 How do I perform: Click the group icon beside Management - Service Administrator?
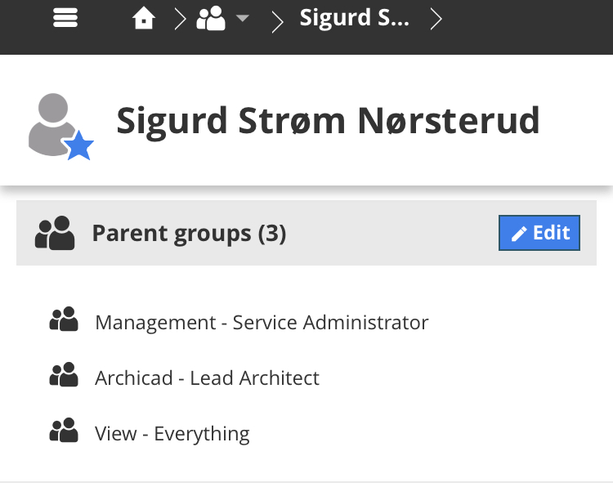[x=64, y=321]
